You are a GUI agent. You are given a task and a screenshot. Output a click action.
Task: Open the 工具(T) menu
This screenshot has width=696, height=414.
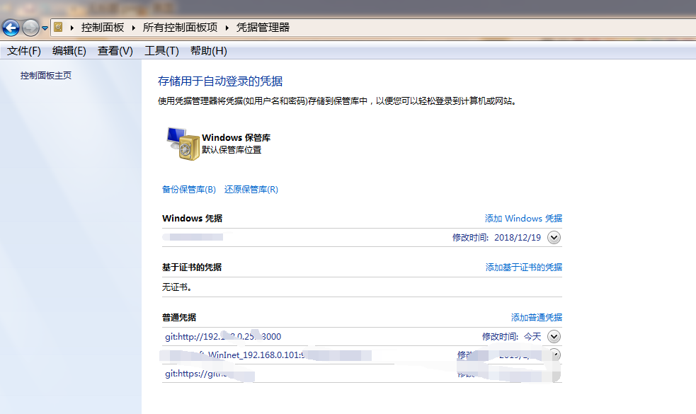tap(161, 51)
